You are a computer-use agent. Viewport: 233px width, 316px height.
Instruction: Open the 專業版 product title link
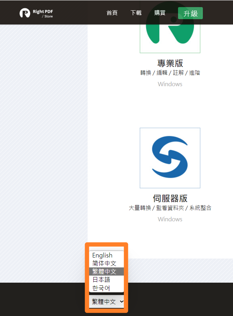click(x=170, y=63)
